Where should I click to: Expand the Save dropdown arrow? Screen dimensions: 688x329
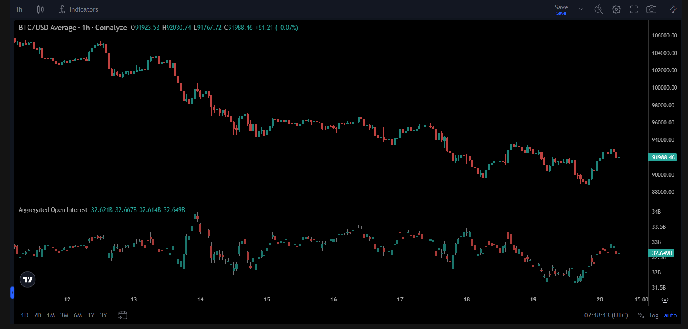click(x=581, y=9)
